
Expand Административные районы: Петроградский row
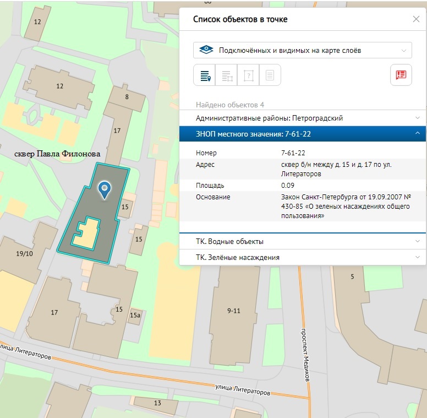[x=302, y=118]
